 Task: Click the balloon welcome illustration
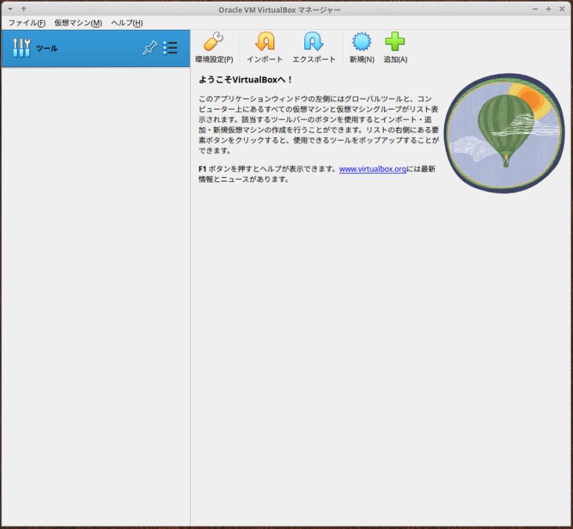point(504,133)
